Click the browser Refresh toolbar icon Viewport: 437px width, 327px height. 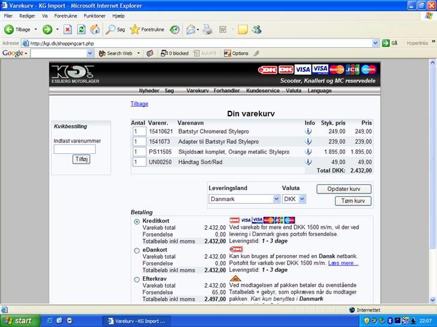tap(81, 29)
